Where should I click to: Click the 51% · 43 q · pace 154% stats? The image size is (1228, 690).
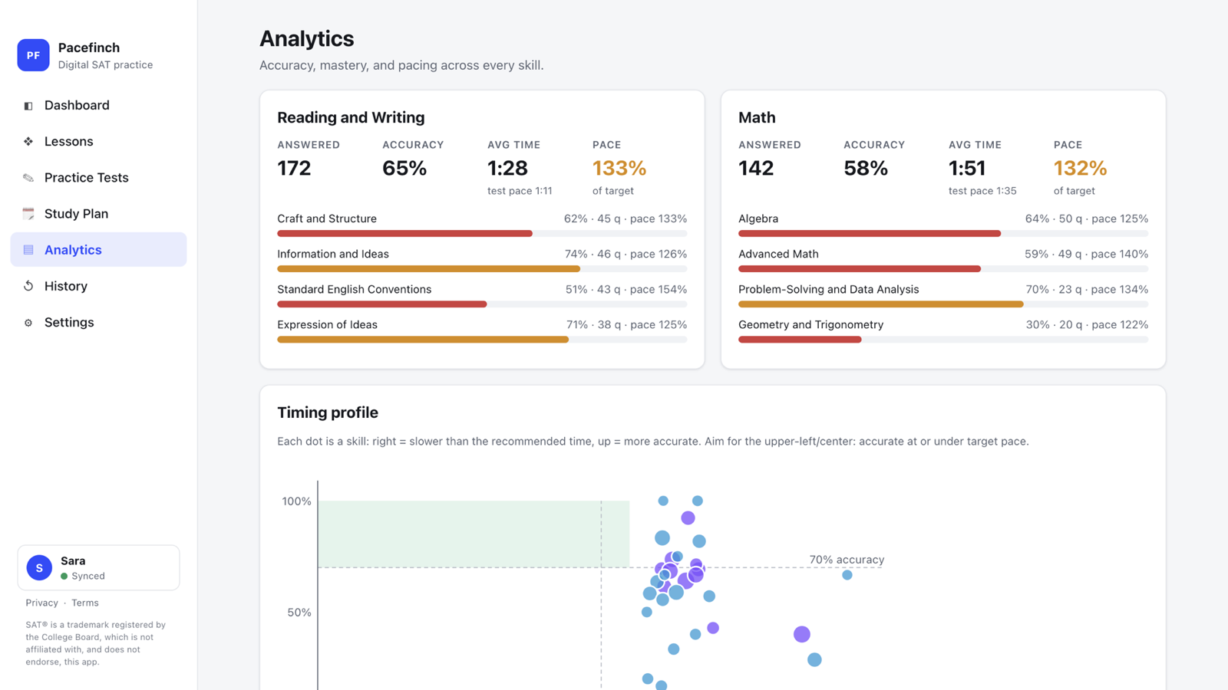point(626,289)
